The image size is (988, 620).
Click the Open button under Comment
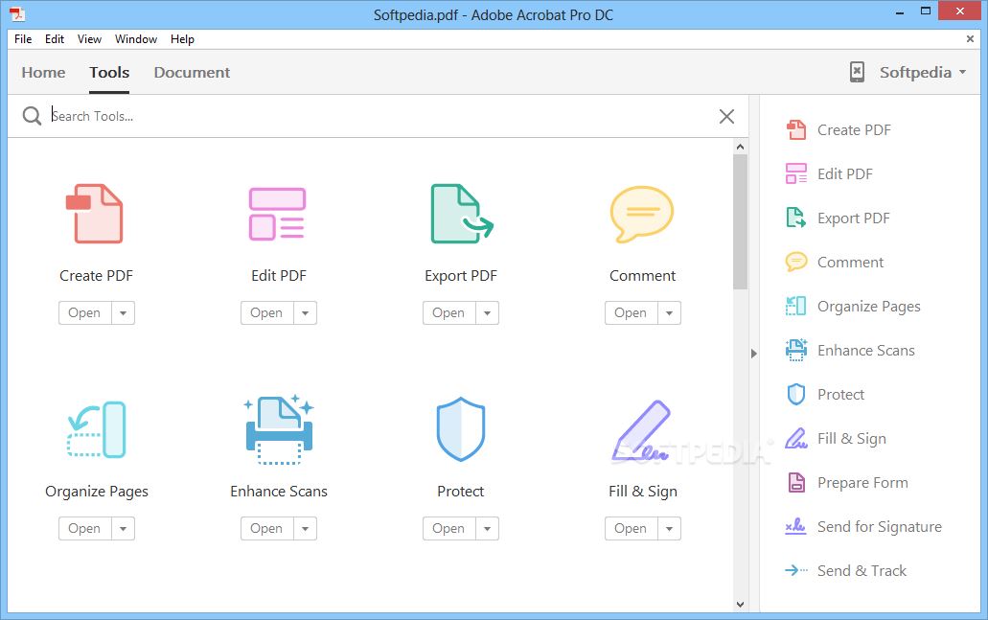click(x=631, y=312)
